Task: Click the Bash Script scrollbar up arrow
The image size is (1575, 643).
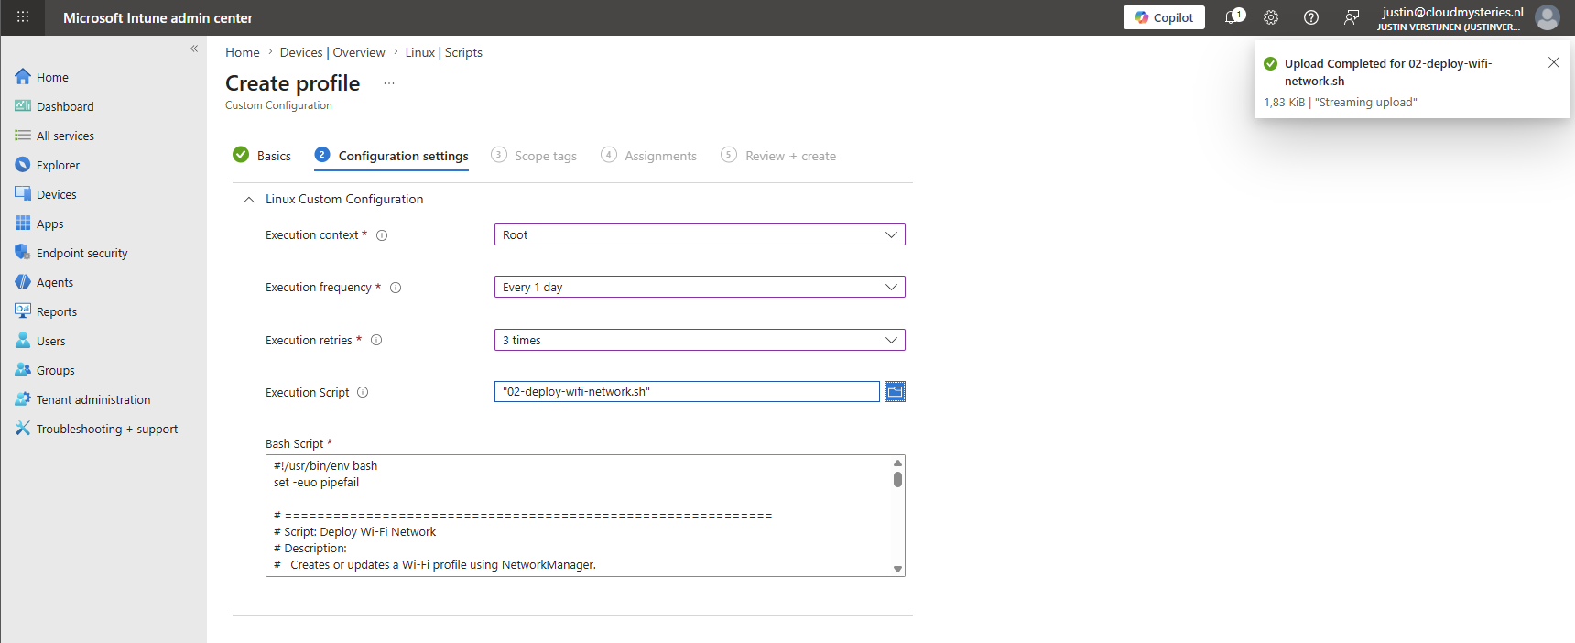Action: (897, 463)
